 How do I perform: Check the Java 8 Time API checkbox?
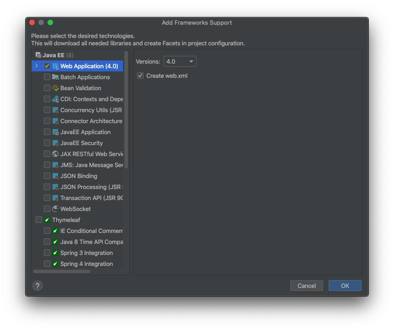(x=47, y=242)
